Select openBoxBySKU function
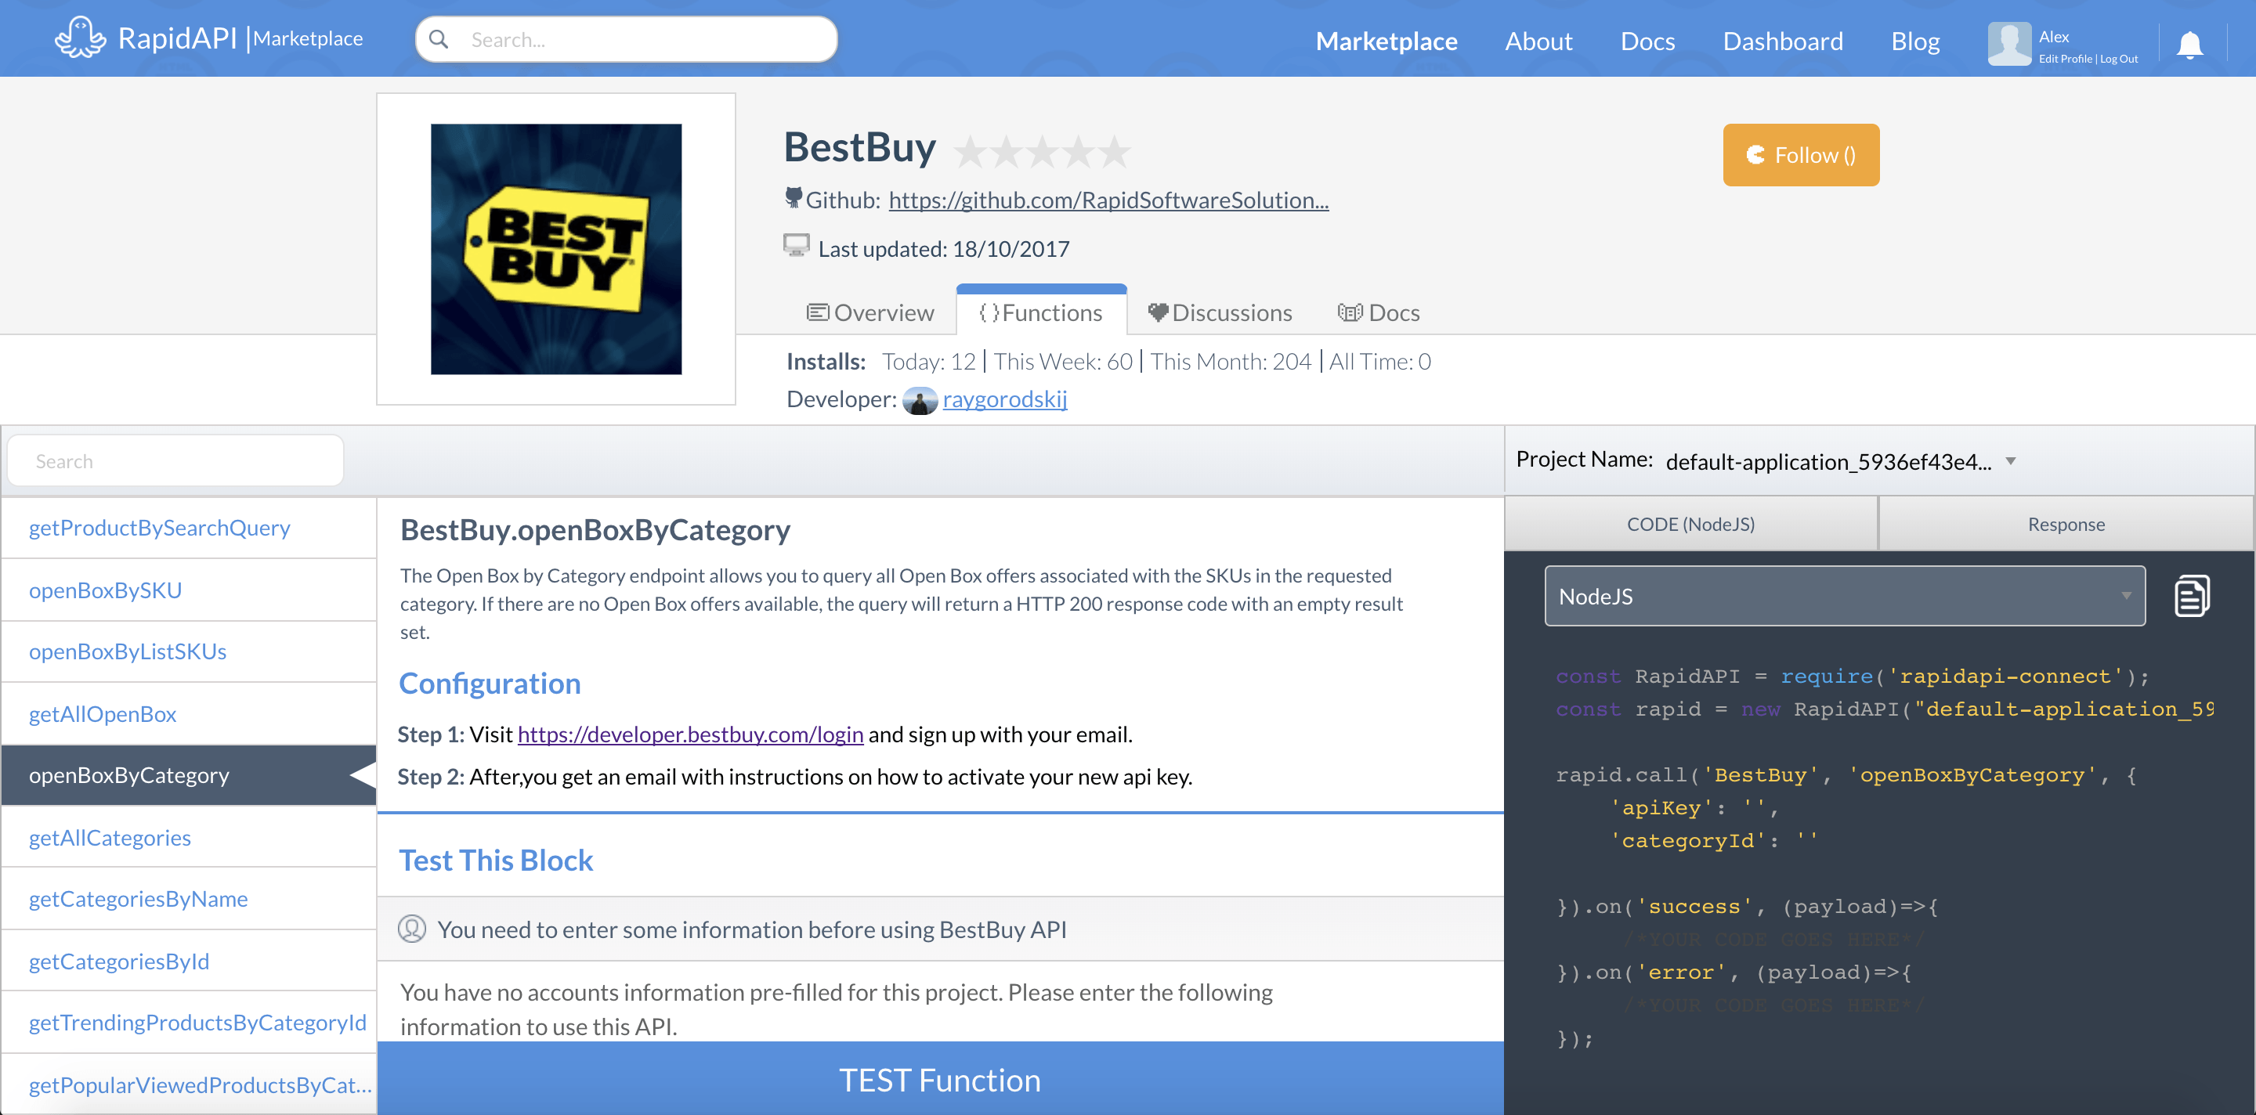Viewport: 2256px width, 1115px height. [189, 590]
